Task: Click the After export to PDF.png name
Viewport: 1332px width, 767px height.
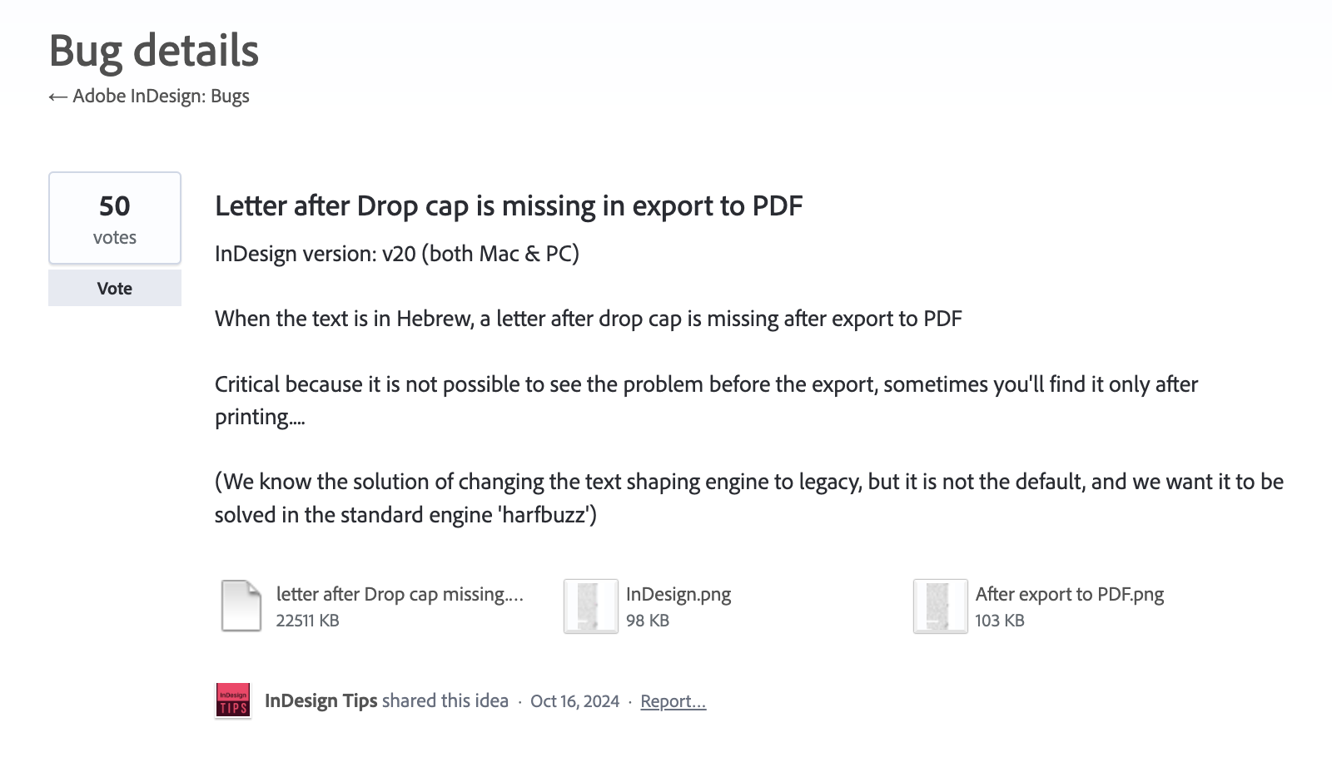Action: [x=1069, y=594]
